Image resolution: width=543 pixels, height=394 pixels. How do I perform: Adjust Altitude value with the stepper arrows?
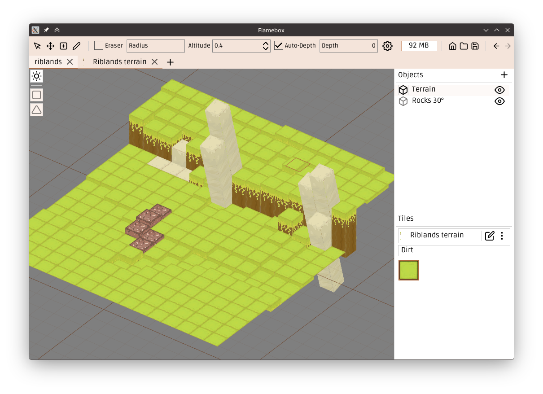click(266, 46)
